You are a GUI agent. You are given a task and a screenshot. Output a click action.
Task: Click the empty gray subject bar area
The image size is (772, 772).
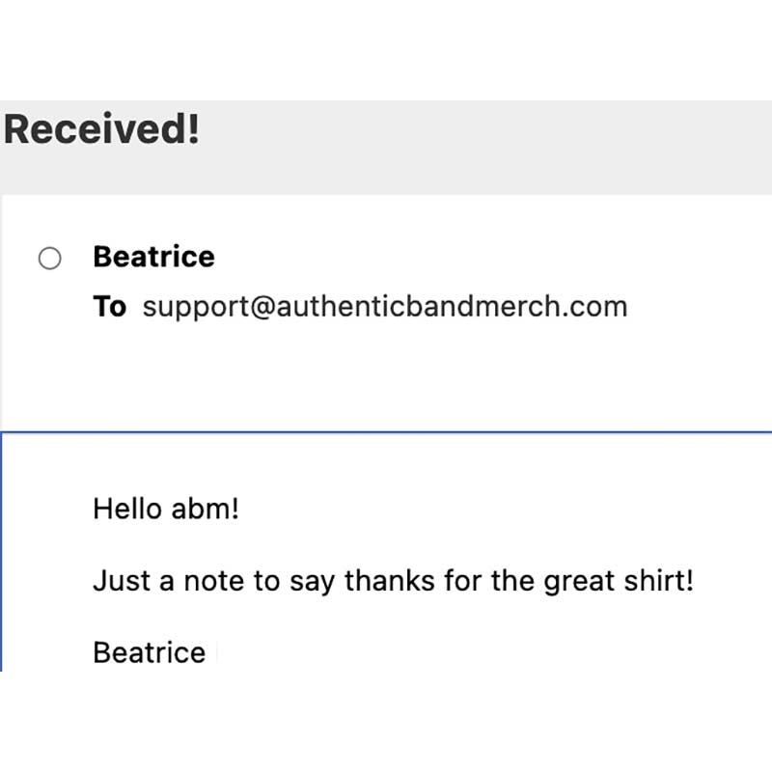(482, 145)
